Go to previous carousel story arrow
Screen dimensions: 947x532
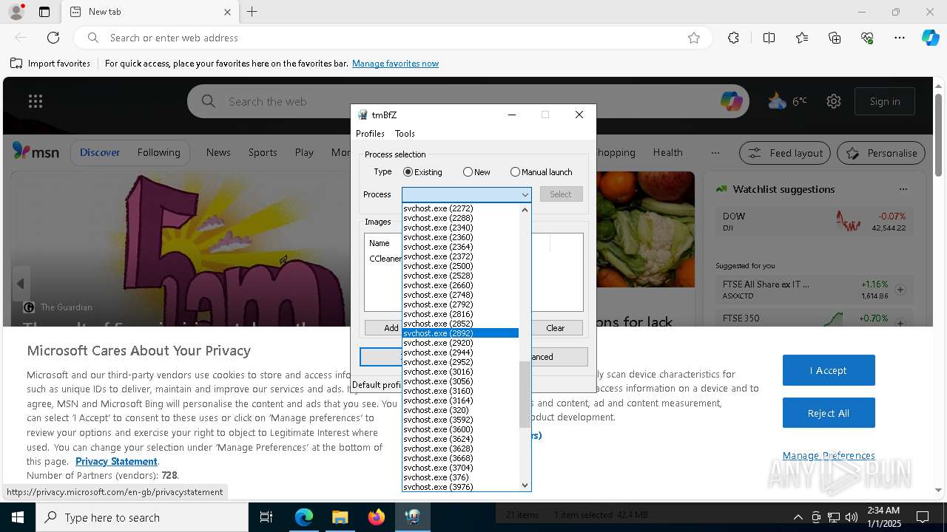(21, 284)
